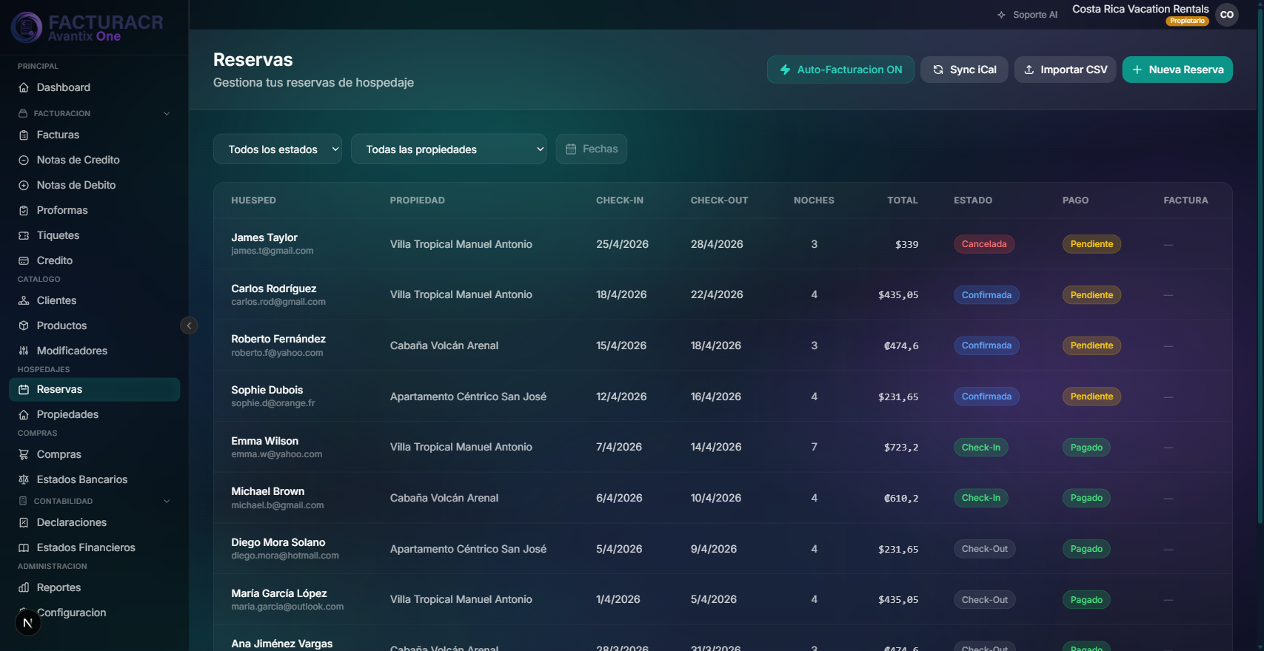Viewport: 1264px width, 651px height.
Task: Toggle Auto-Facturacion ON button
Action: [x=840, y=70]
